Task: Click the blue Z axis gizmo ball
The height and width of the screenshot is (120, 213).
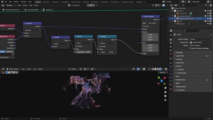Action: (162, 81)
